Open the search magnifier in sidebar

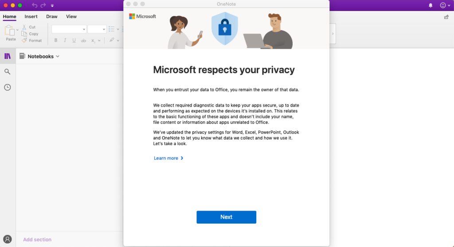coord(8,72)
